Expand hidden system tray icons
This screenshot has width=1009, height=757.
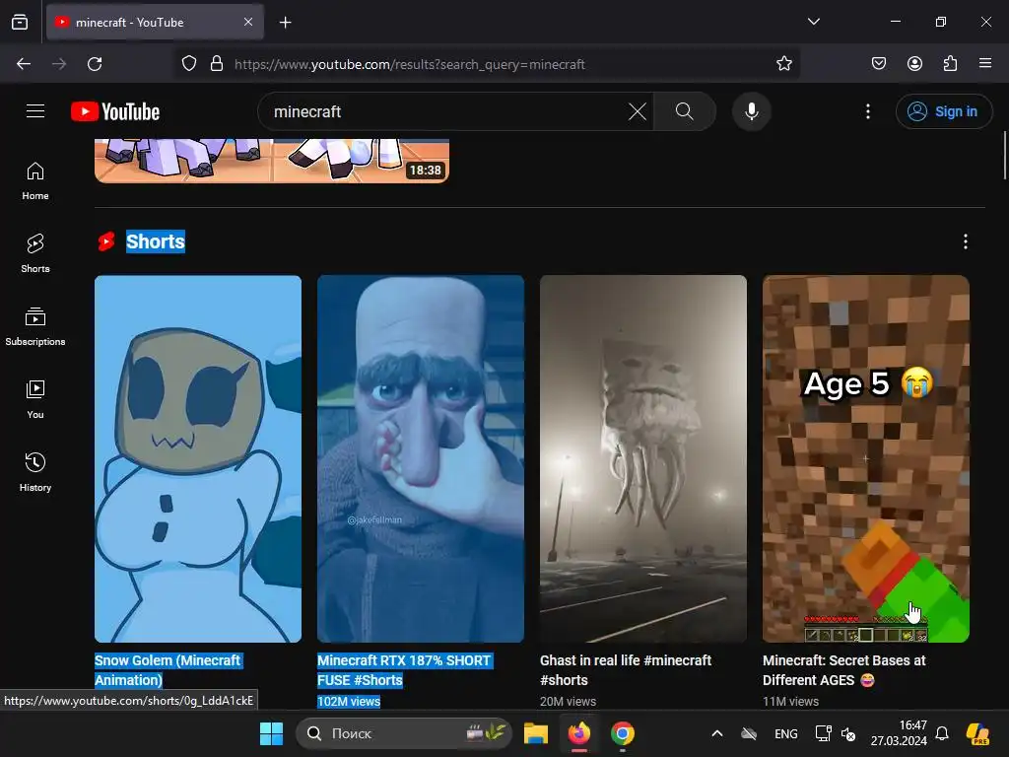tap(717, 733)
